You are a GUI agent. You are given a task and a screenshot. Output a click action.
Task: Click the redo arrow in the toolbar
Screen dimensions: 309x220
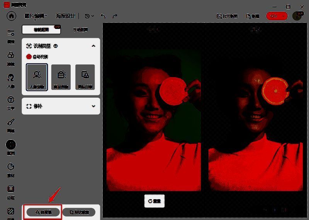[115, 16]
